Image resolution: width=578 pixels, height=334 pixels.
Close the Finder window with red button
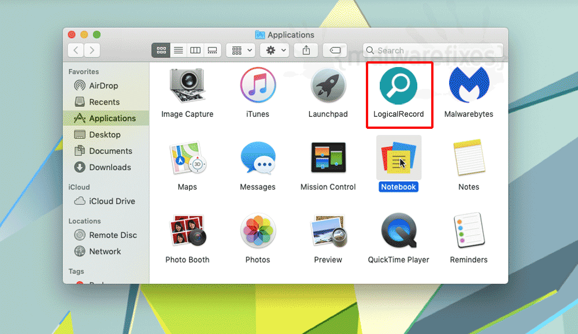click(72, 35)
